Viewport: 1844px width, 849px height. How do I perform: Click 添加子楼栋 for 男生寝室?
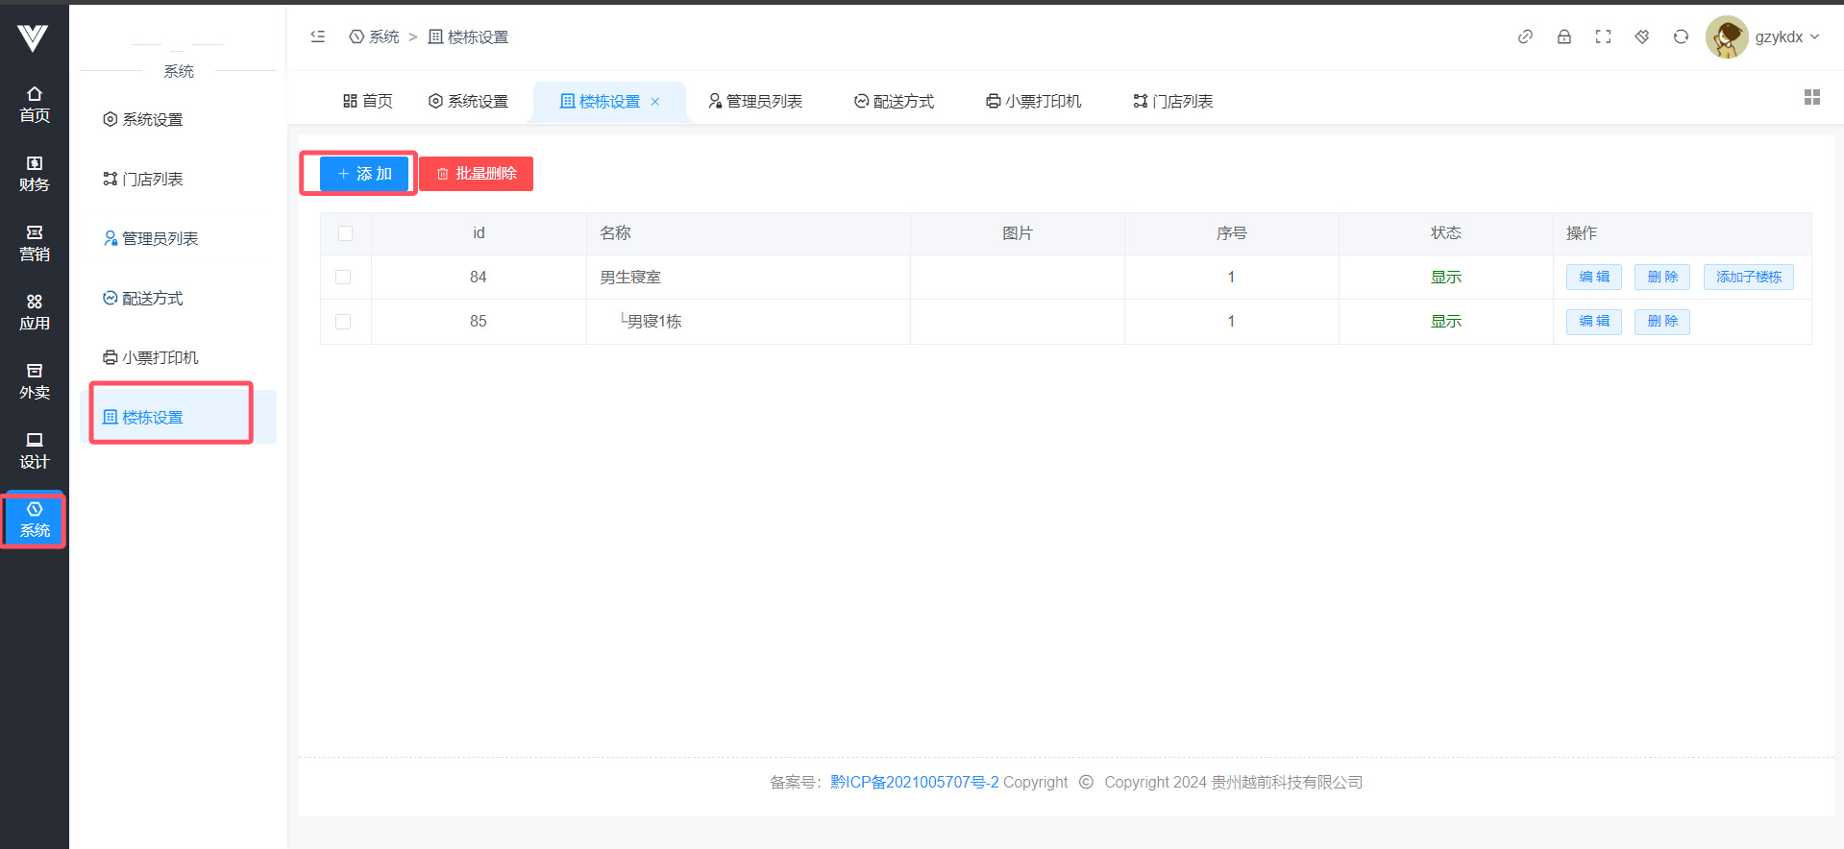point(1748,278)
